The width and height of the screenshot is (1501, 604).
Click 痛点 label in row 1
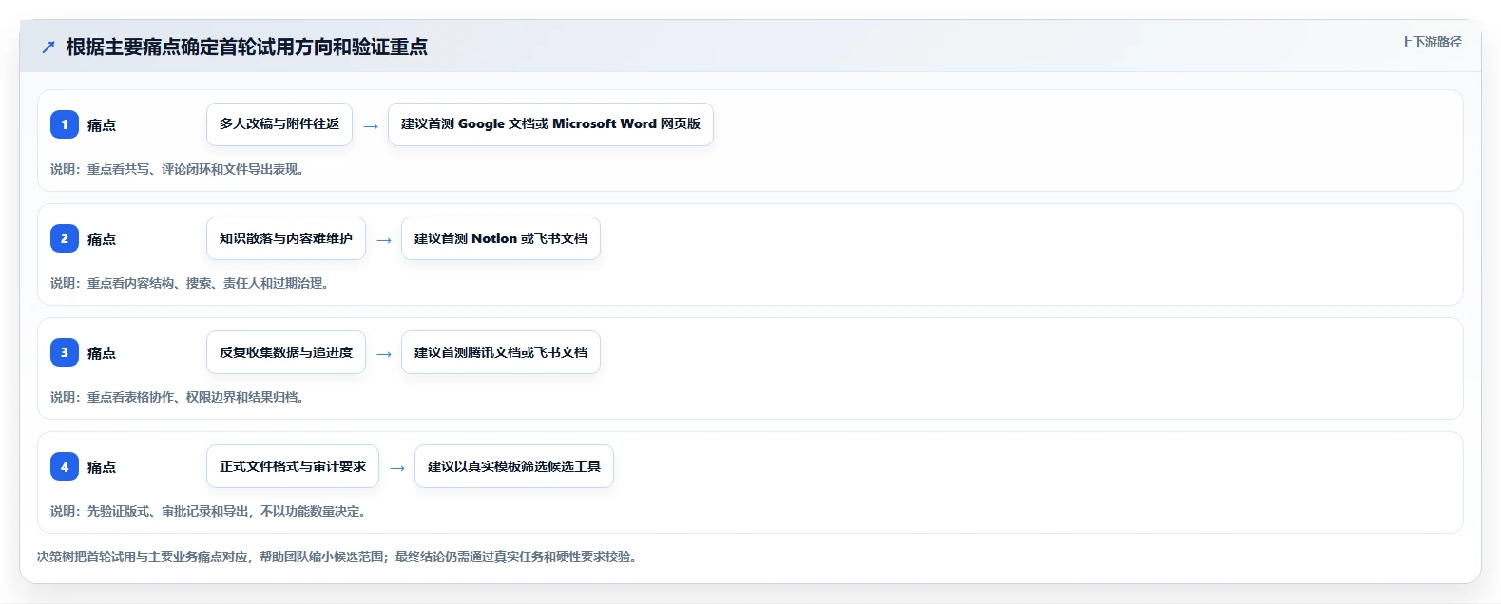pos(102,125)
